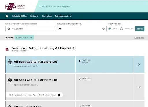Screen dimensions: 148x107
Task: Open info icon for No longer registered notice
Action: coord(59,95)
